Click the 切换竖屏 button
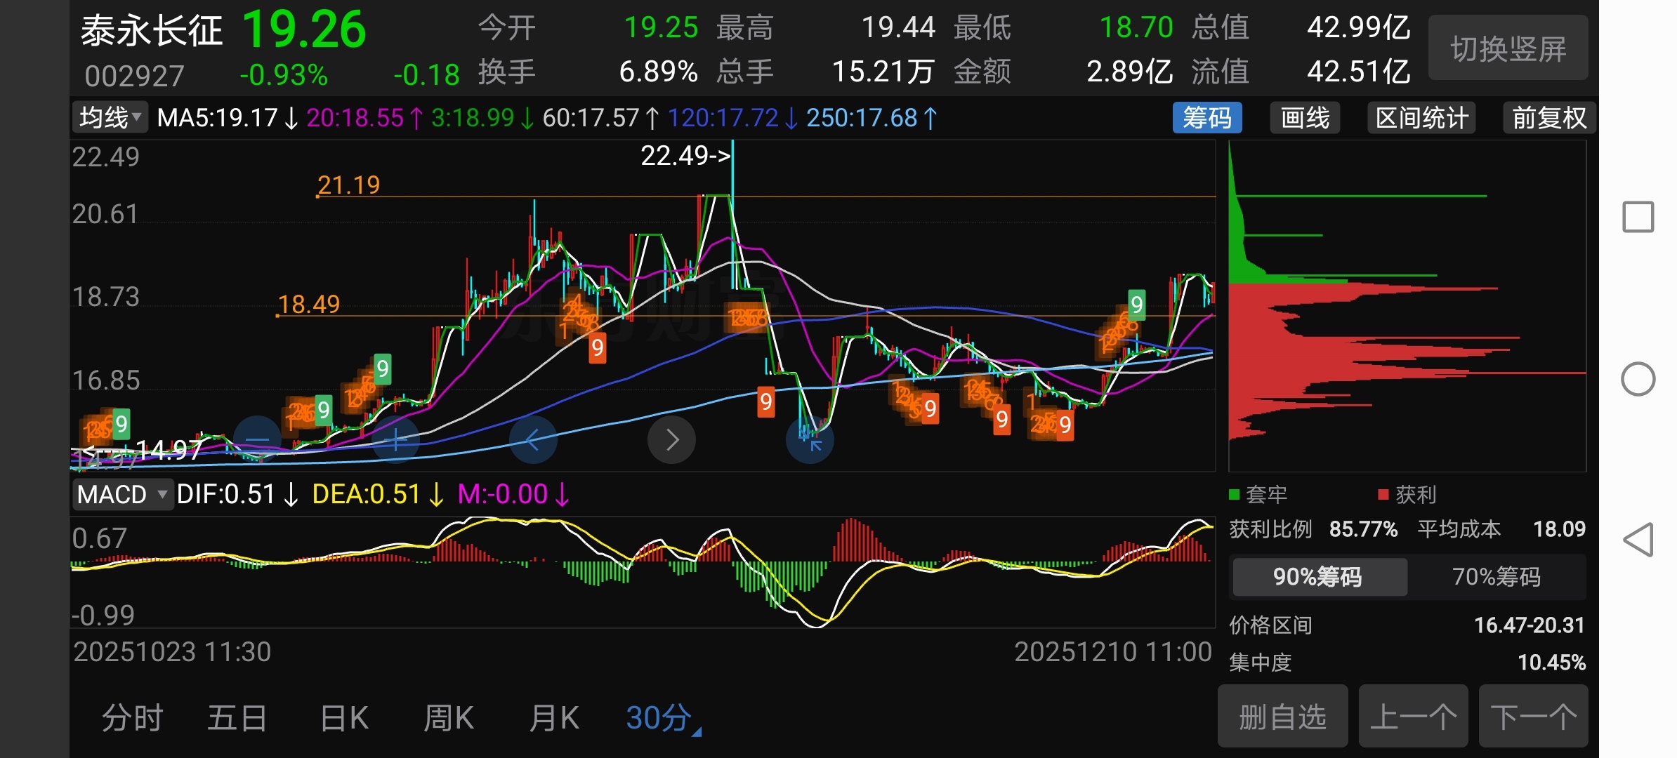 1508,48
